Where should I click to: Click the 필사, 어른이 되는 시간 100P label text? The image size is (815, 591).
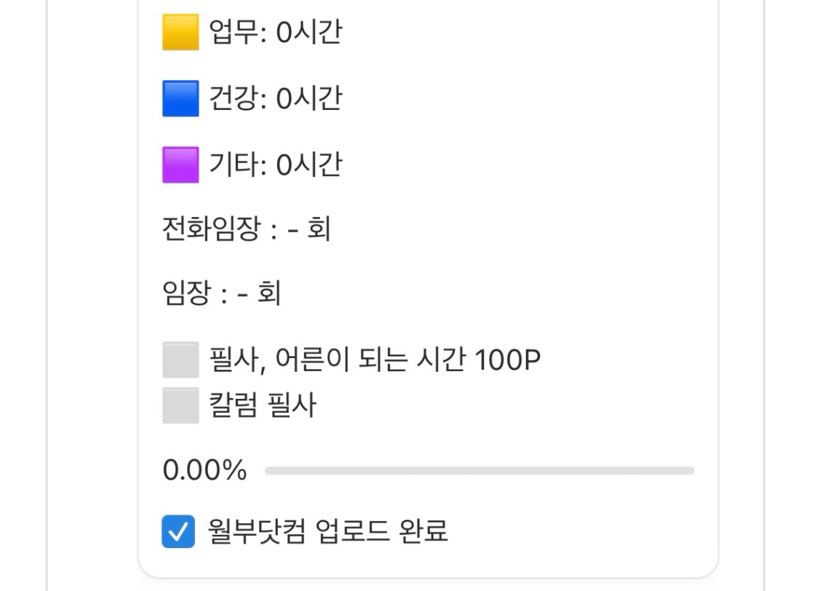pos(374,360)
